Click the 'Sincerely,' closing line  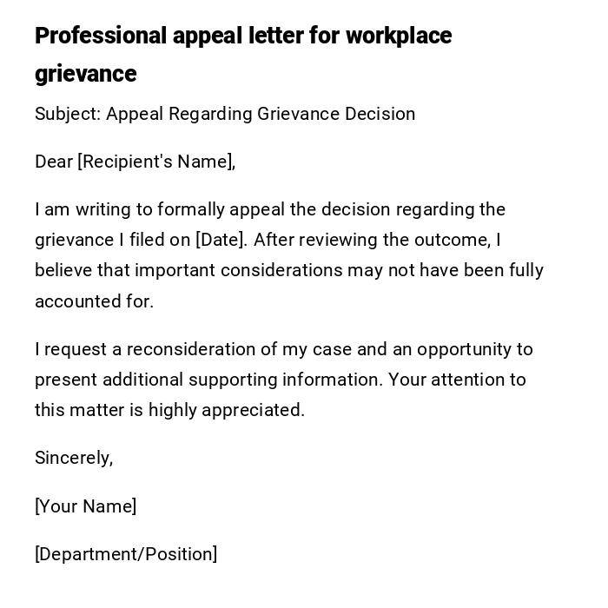[74, 458]
